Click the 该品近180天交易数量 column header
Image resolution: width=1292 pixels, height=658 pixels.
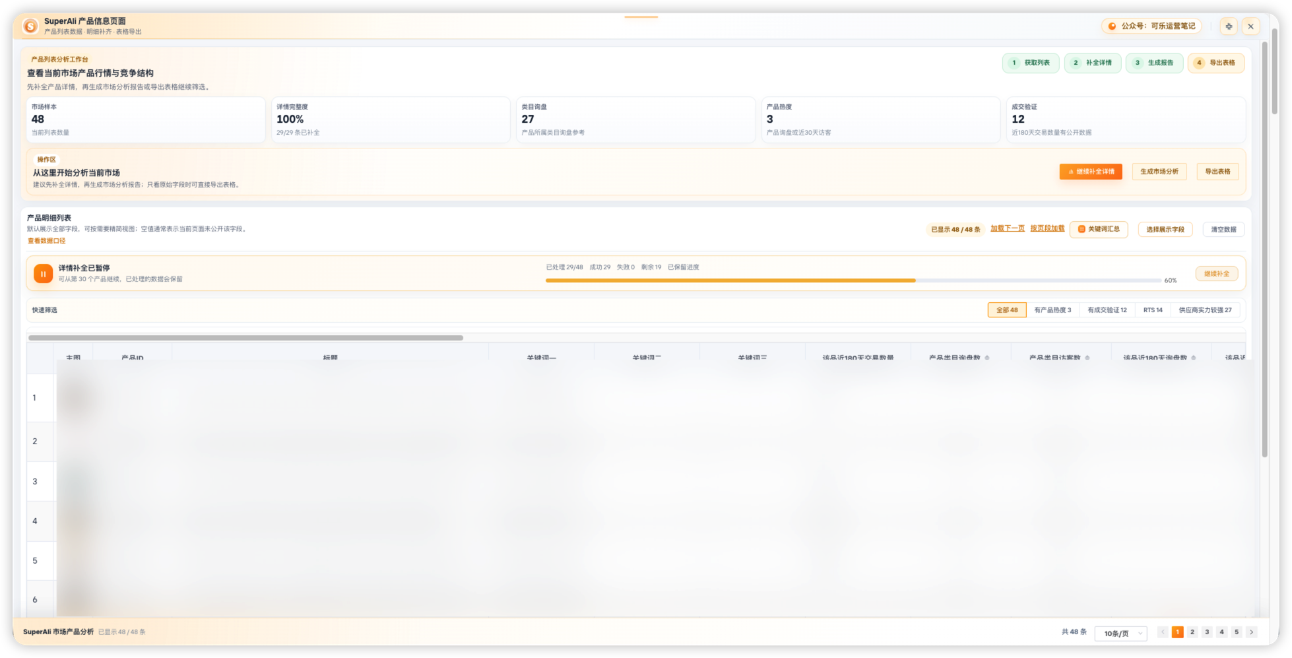(858, 358)
